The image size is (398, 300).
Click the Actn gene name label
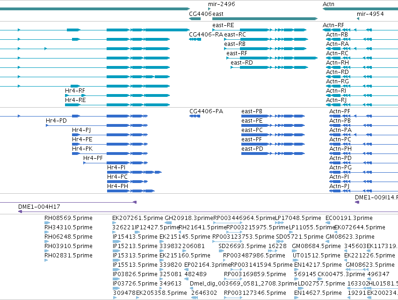328,4
